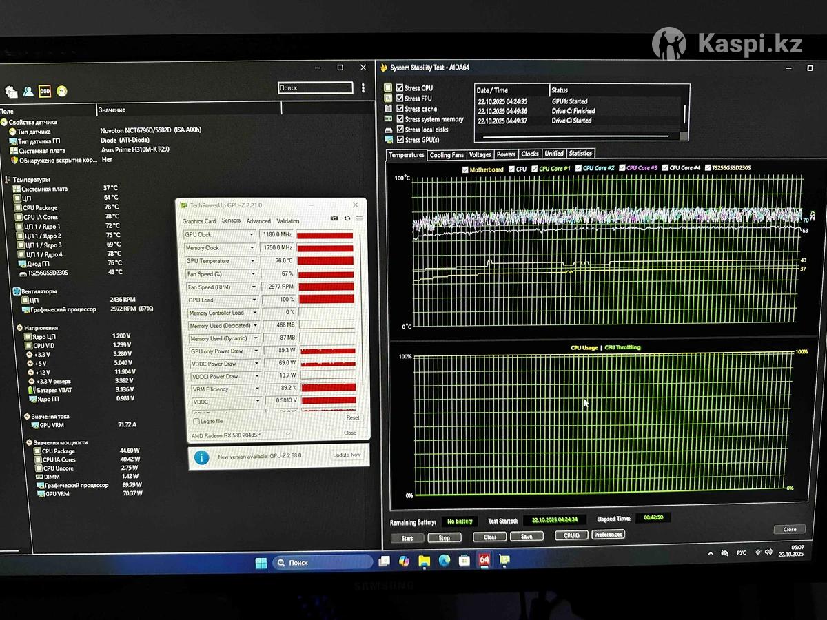Click the AIDA64 icon in the taskbar

(x=484, y=560)
